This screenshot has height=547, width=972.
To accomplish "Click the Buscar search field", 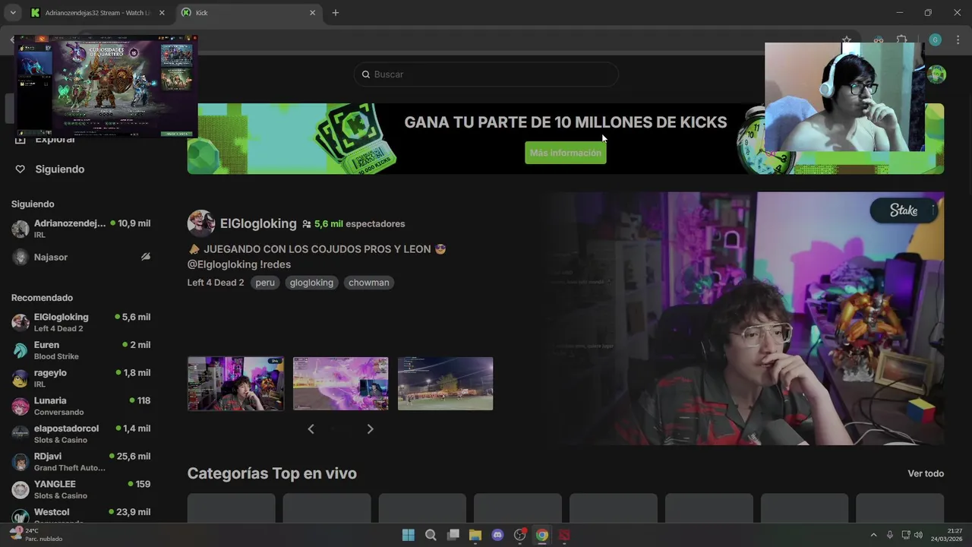I will [x=486, y=74].
